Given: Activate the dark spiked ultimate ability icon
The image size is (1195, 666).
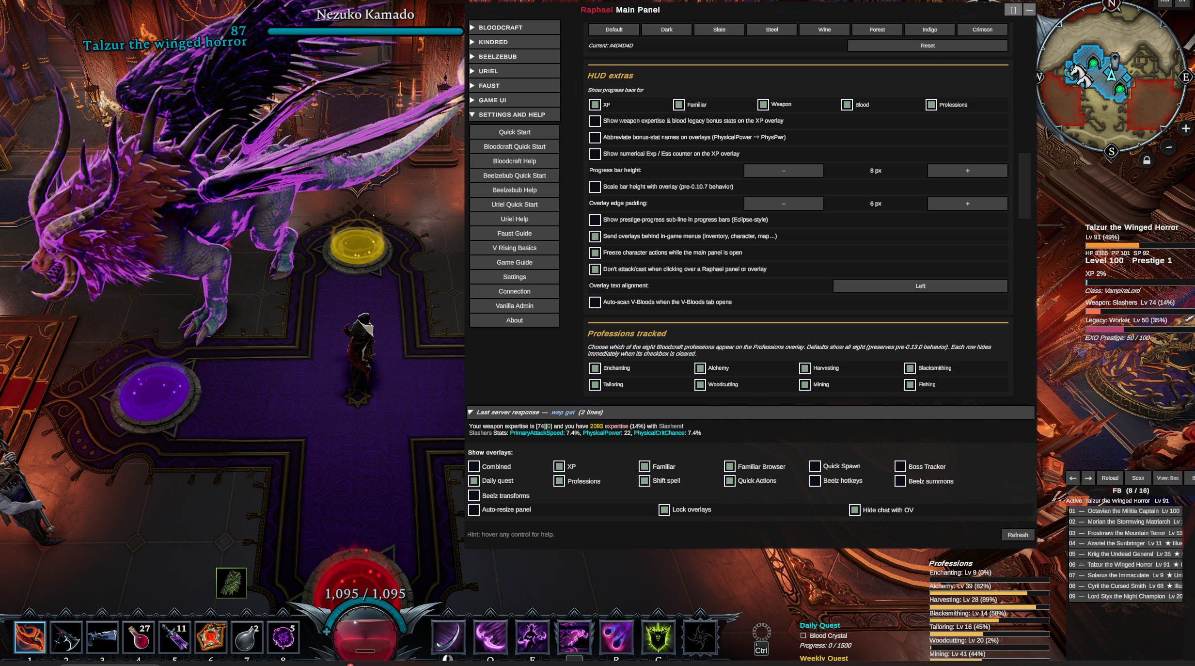Looking at the screenshot, I should pos(700,636).
